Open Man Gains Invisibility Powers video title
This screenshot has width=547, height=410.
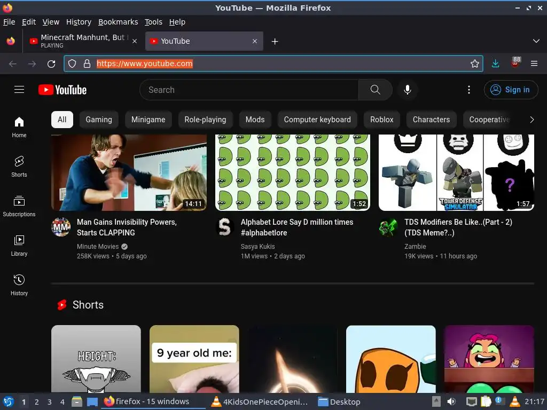point(127,227)
